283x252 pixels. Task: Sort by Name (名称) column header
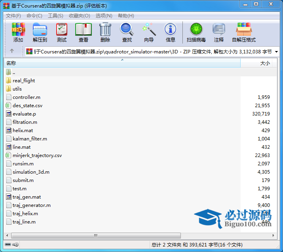click(x=122, y=63)
